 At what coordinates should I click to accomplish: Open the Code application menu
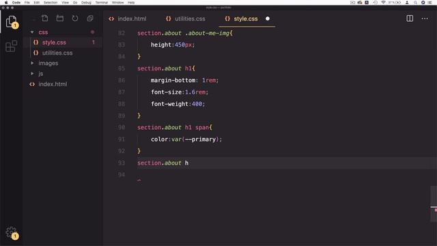pyautogui.click(x=16, y=3)
